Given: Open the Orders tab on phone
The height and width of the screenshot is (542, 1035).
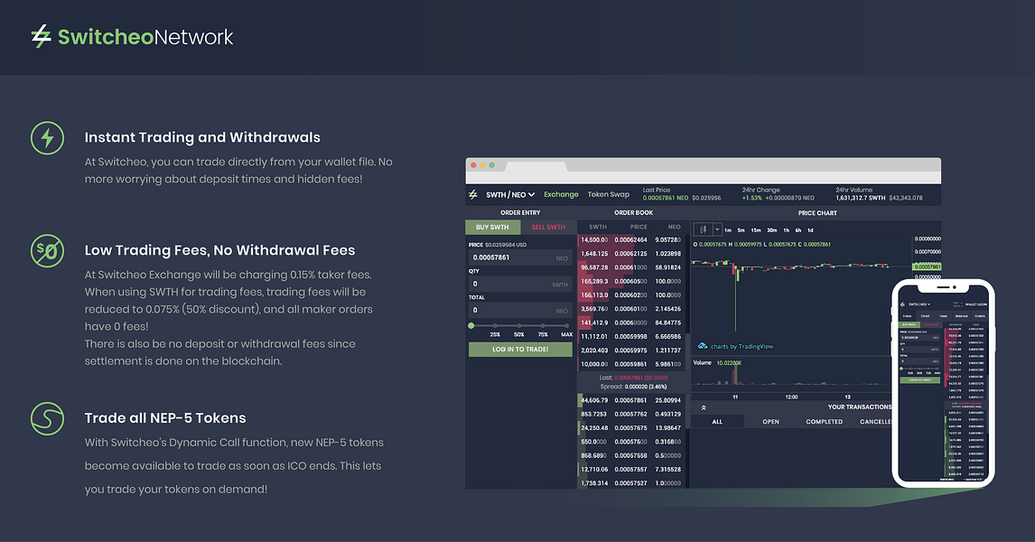Looking at the screenshot, I should 980,315.
